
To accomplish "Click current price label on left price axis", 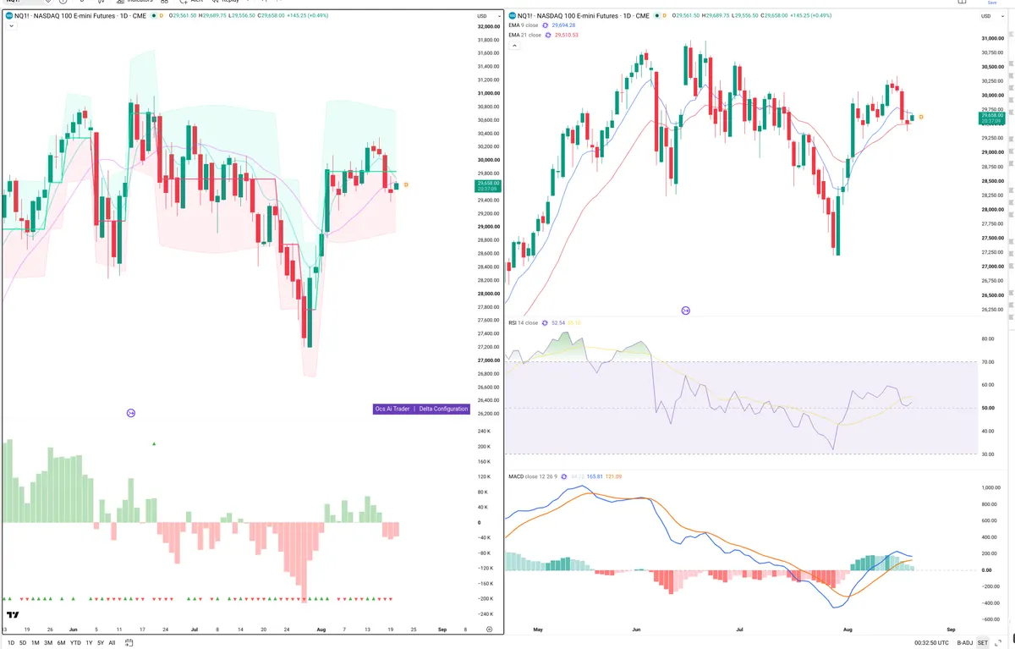I will [x=488, y=186].
